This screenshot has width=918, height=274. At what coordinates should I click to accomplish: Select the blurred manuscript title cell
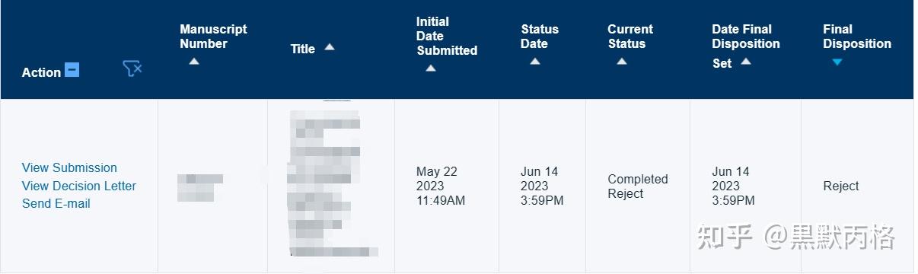pos(331,186)
